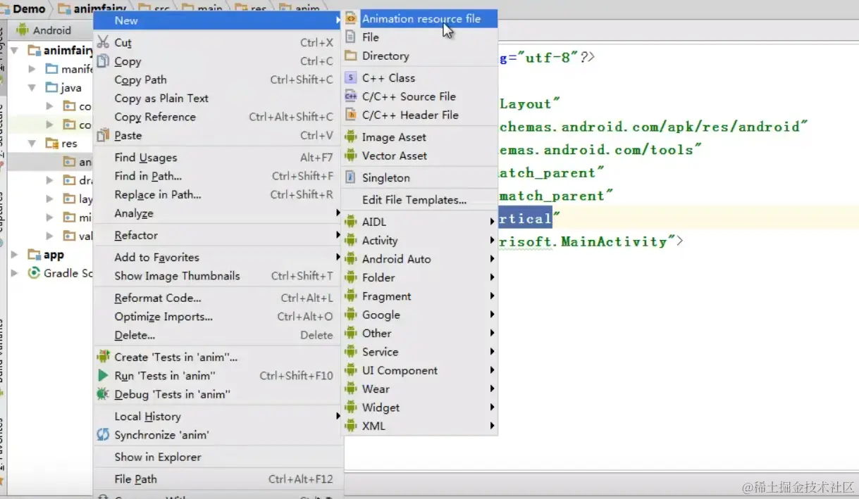
Task: Click the Service Android icon
Action: pos(351,352)
